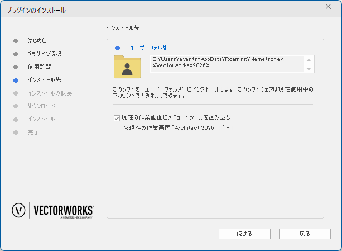The image size is (342, 251).
Task: Click the bullet beside はじめに step
Action: point(16,41)
